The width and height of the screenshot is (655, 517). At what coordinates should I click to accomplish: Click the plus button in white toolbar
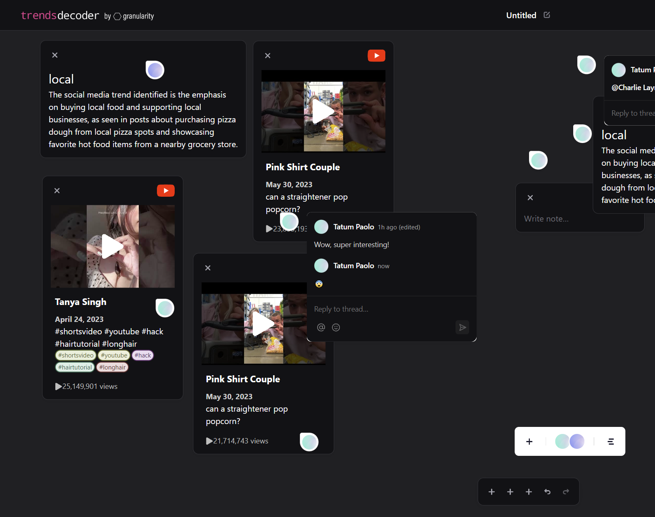529,441
